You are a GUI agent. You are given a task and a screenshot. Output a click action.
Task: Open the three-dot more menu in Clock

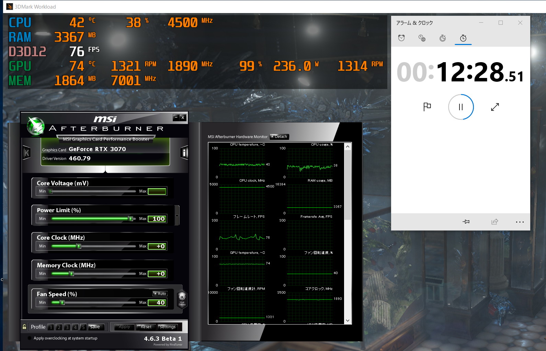tap(520, 222)
